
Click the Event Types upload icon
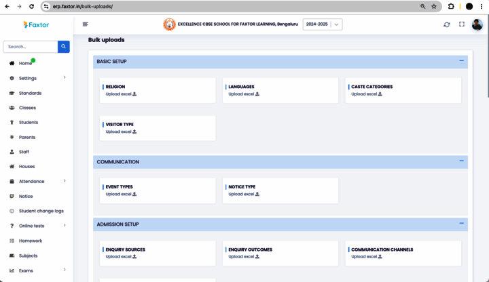(134, 194)
